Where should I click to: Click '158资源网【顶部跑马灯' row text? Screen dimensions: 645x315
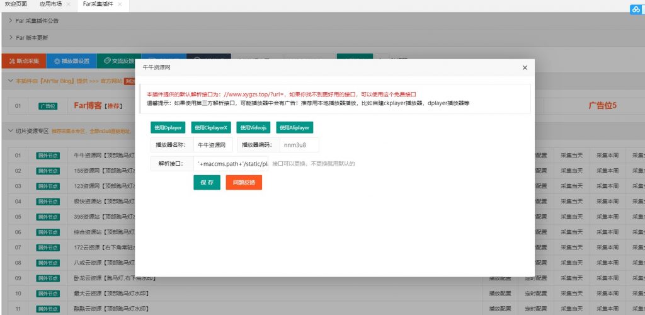pos(105,171)
